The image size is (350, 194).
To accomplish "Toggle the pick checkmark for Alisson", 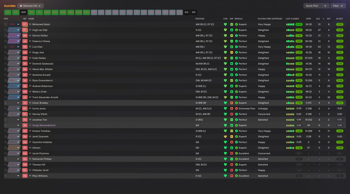I will coord(5,148).
